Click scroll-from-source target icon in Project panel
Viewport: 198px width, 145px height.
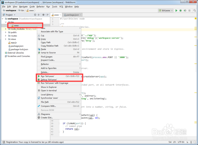click(35, 15)
